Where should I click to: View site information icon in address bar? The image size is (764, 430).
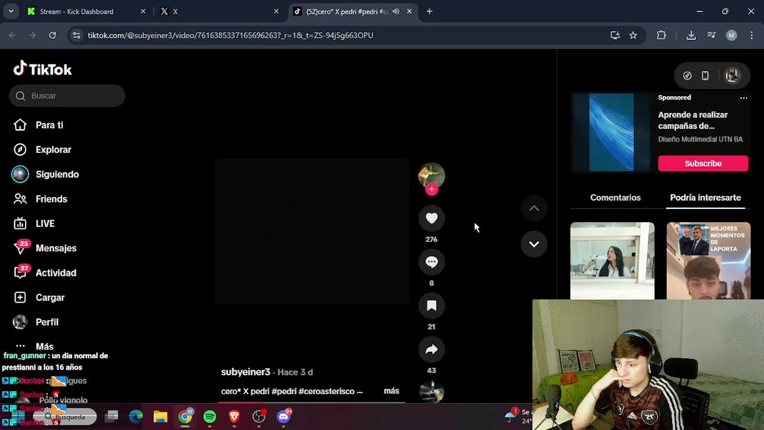pyautogui.click(x=76, y=35)
